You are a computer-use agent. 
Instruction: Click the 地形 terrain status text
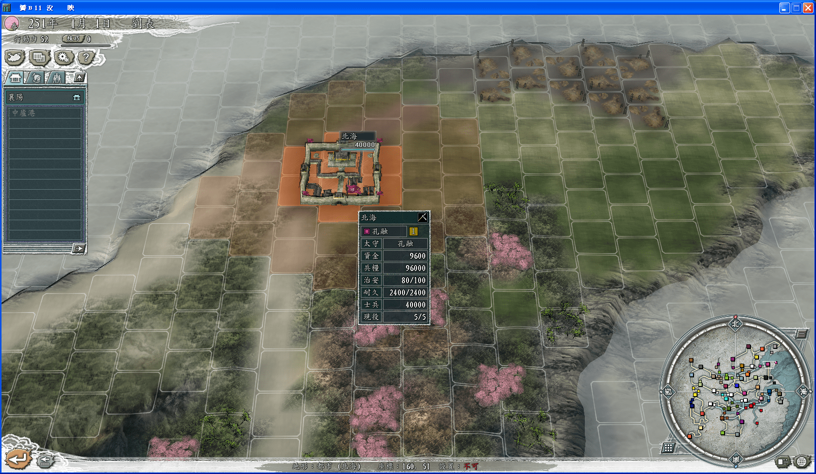tap(326, 466)
